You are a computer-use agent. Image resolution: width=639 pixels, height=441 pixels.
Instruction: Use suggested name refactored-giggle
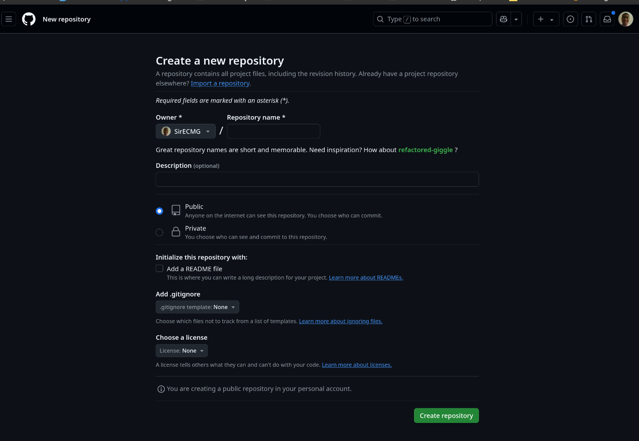coord(425,150)
